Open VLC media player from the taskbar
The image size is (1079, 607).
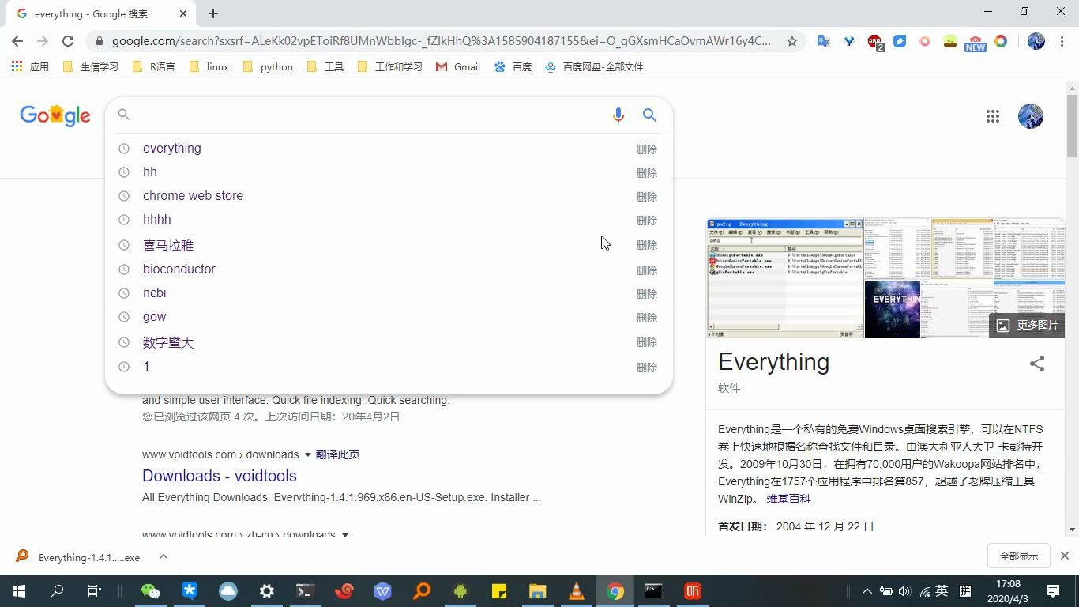(577, 591)
